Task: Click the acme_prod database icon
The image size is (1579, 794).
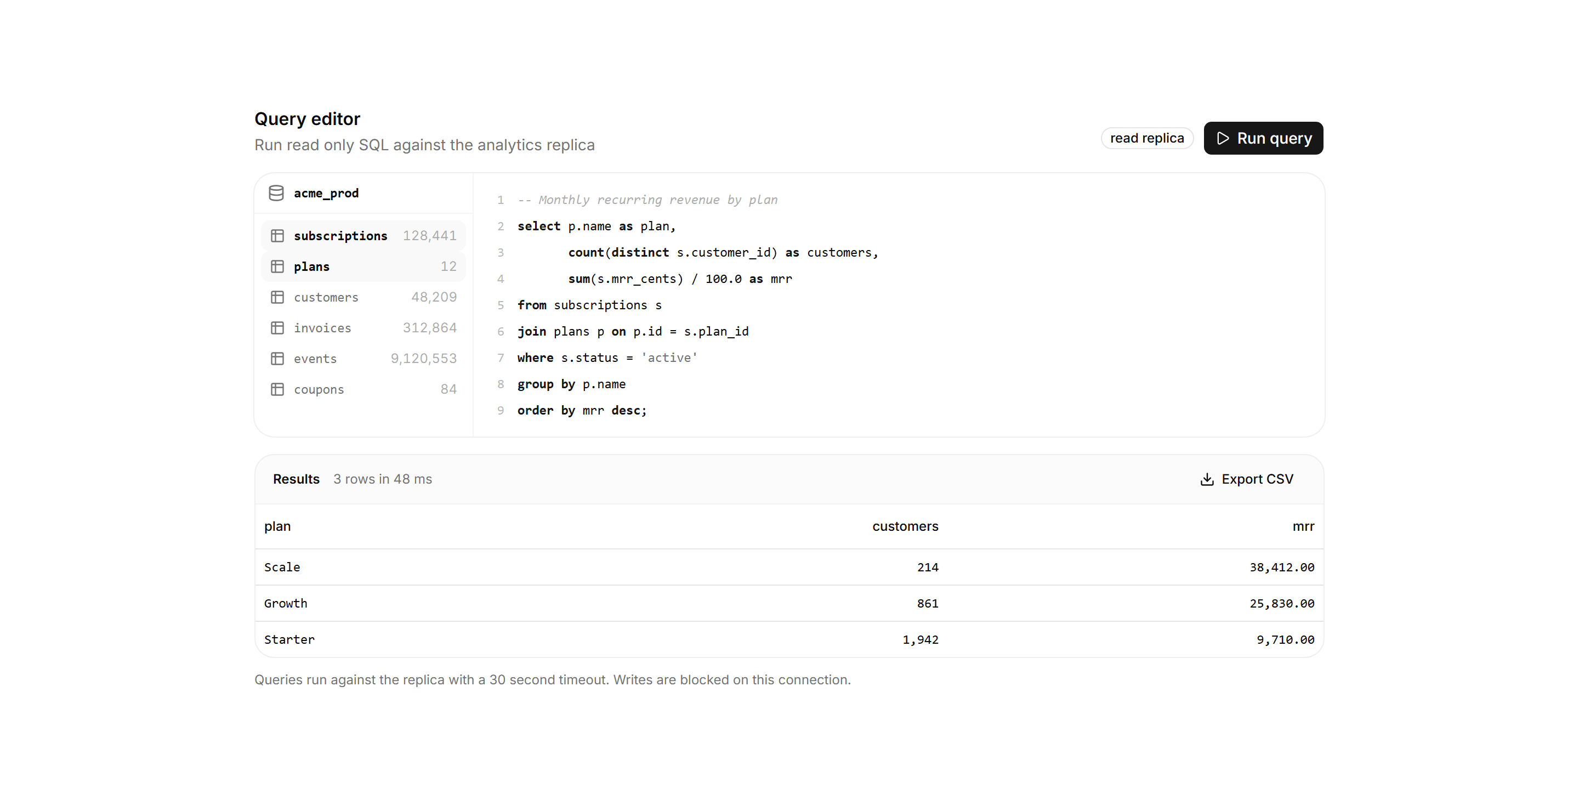Action: [x=276, y=193]
